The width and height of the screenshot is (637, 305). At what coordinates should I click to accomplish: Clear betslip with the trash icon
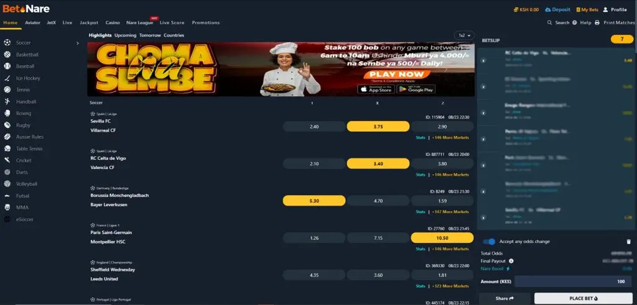[629, 242]
